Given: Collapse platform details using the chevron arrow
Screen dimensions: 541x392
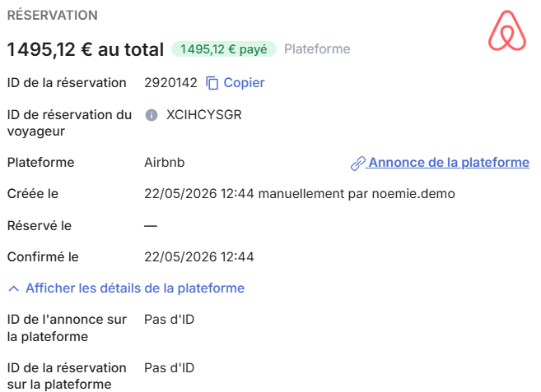Looking at the screenshot, I should coord(13,288).
